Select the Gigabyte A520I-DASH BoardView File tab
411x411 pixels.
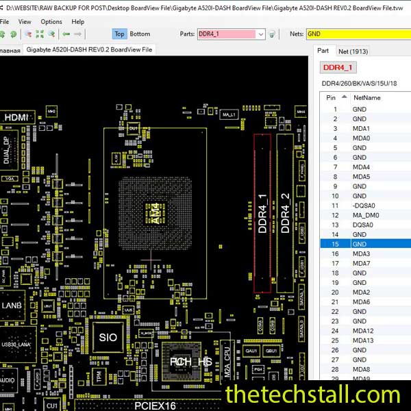(x=90, y=49)
